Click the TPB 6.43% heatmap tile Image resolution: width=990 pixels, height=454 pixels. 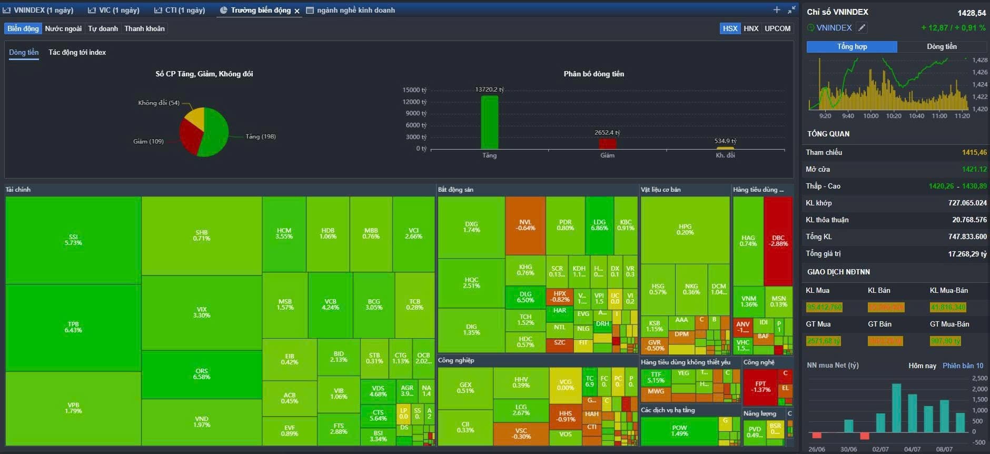[73, 327]
